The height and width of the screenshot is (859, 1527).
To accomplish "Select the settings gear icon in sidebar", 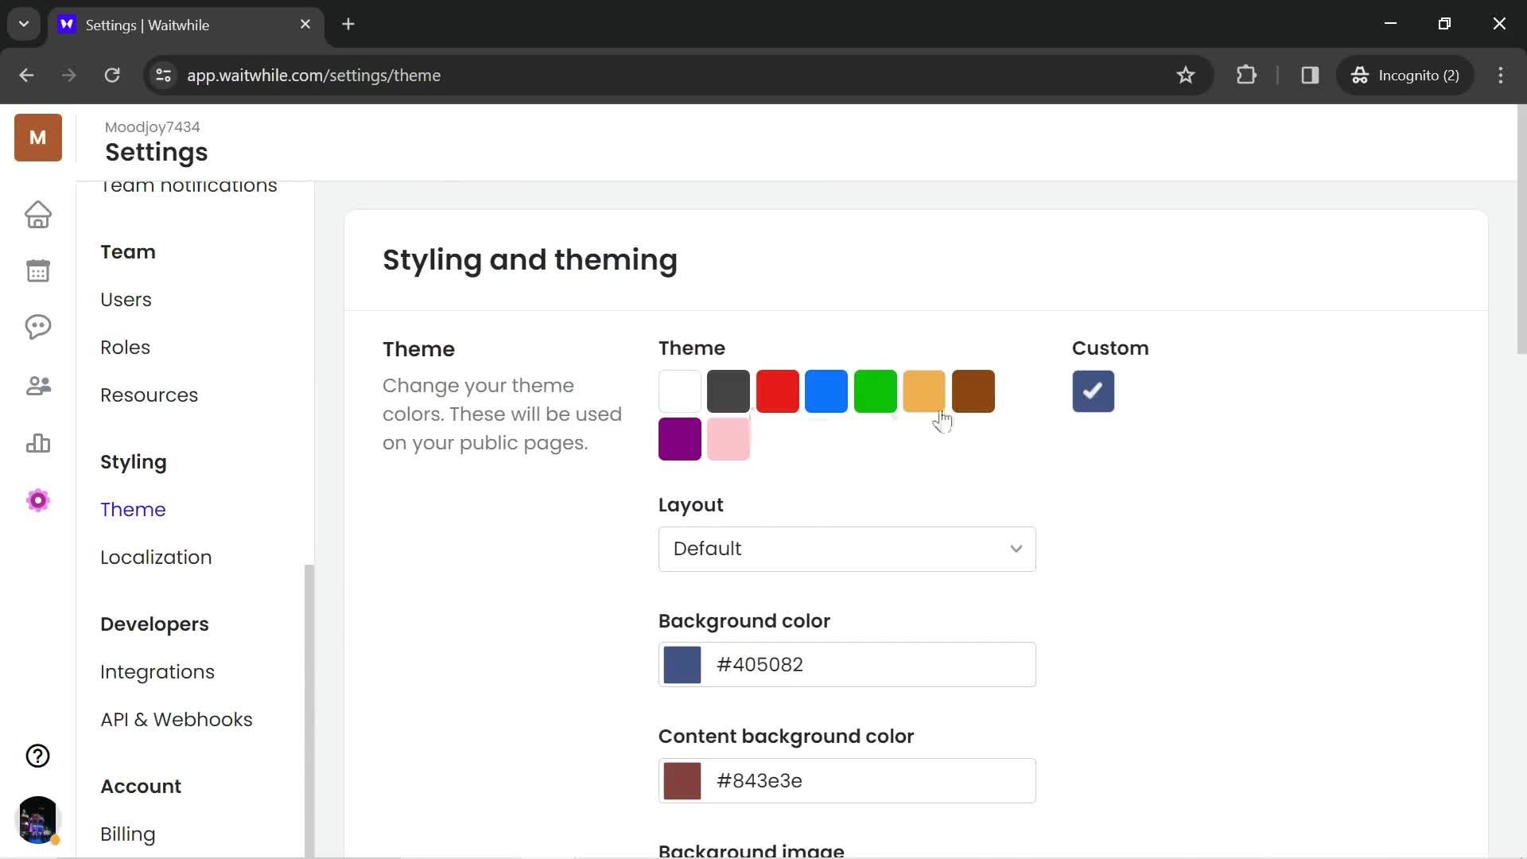I will point(37,500).
